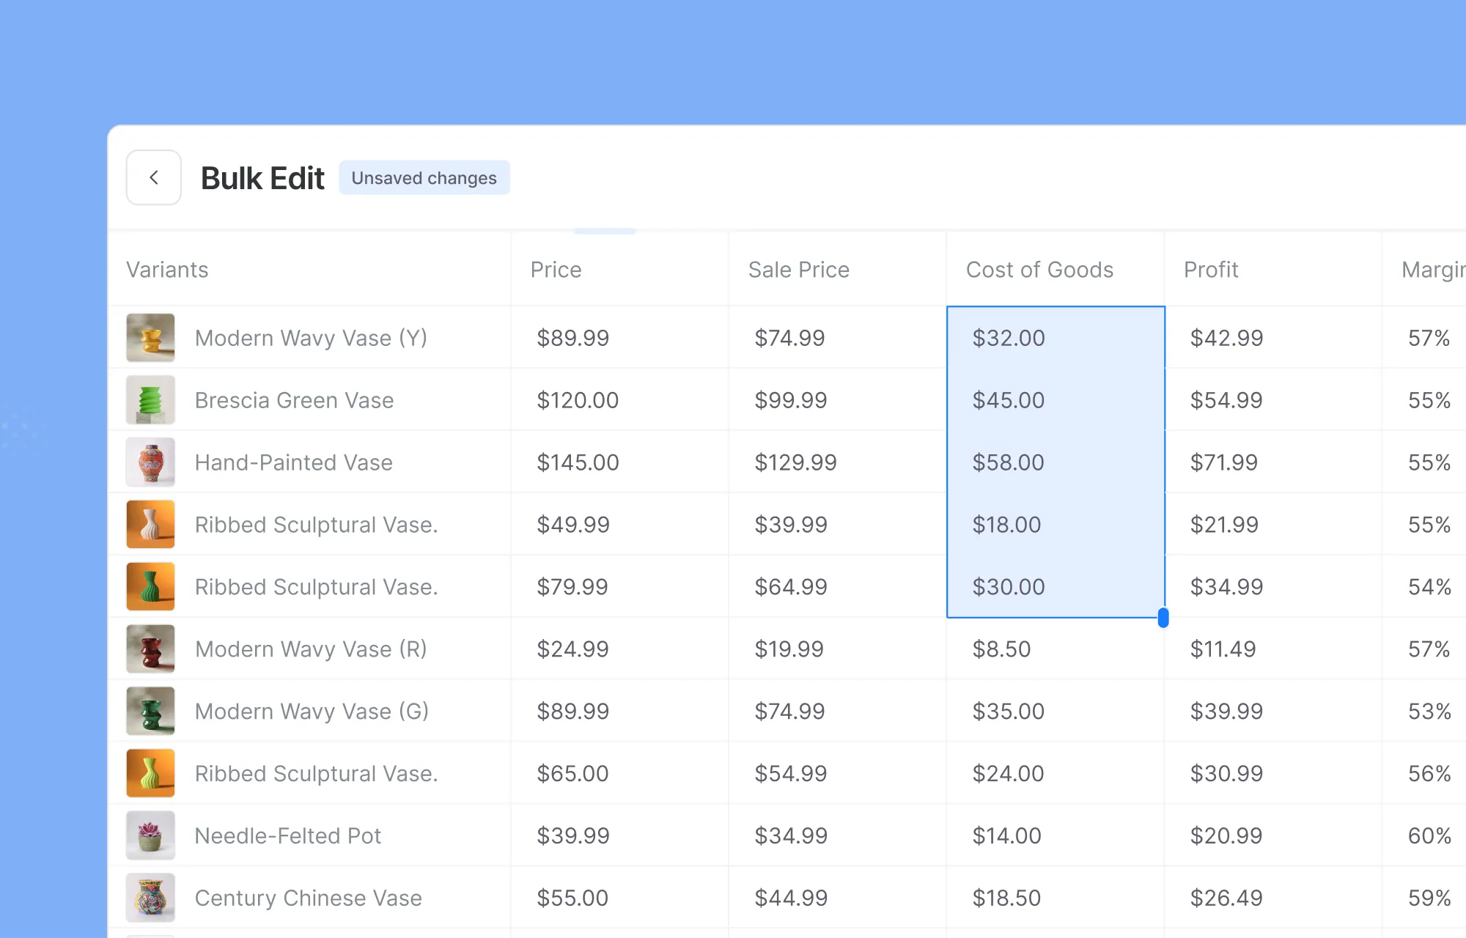Screen dimensions: 1466x938
Task: Edit the $19.99 sale price cell
Action: coord(838,649)
